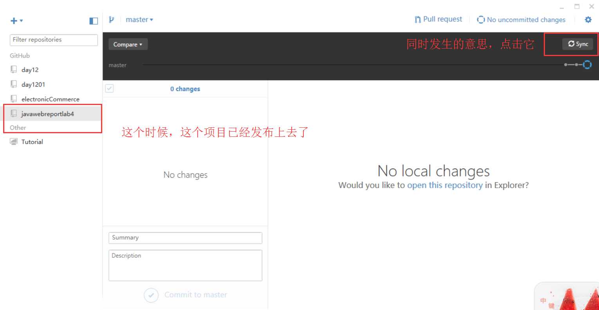Click Commit to master button
The width and height of the screenshot is (599, 310).
185,295
